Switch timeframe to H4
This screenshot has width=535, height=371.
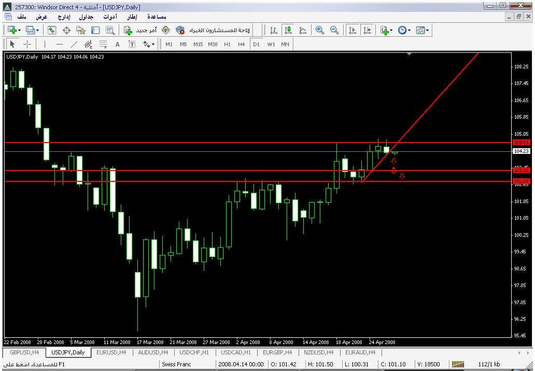click(x=242, y=45)
